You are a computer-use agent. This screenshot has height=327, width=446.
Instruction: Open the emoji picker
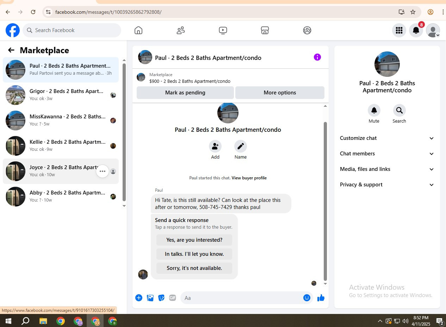click(x=307, y=298)
